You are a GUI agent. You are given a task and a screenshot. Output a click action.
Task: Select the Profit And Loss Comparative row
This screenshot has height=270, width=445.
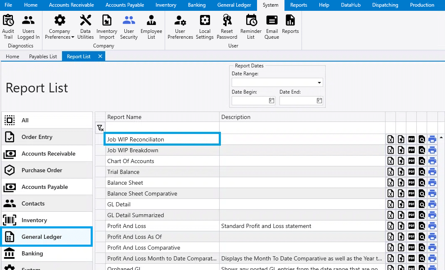240,247
